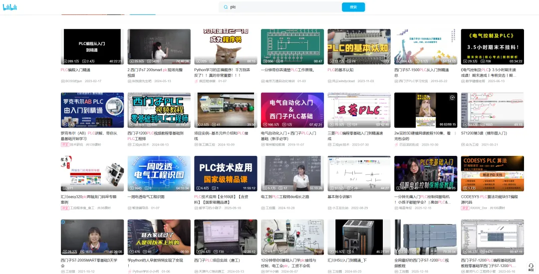The height and width of the screenshot is (274, 539).
Task: Open the 西门子s7 200smart blackboard thumbnail
Action: [x=159, y=47]
